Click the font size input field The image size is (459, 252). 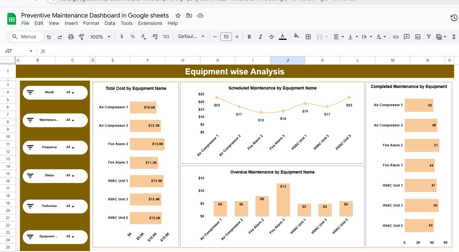point(226,37)
